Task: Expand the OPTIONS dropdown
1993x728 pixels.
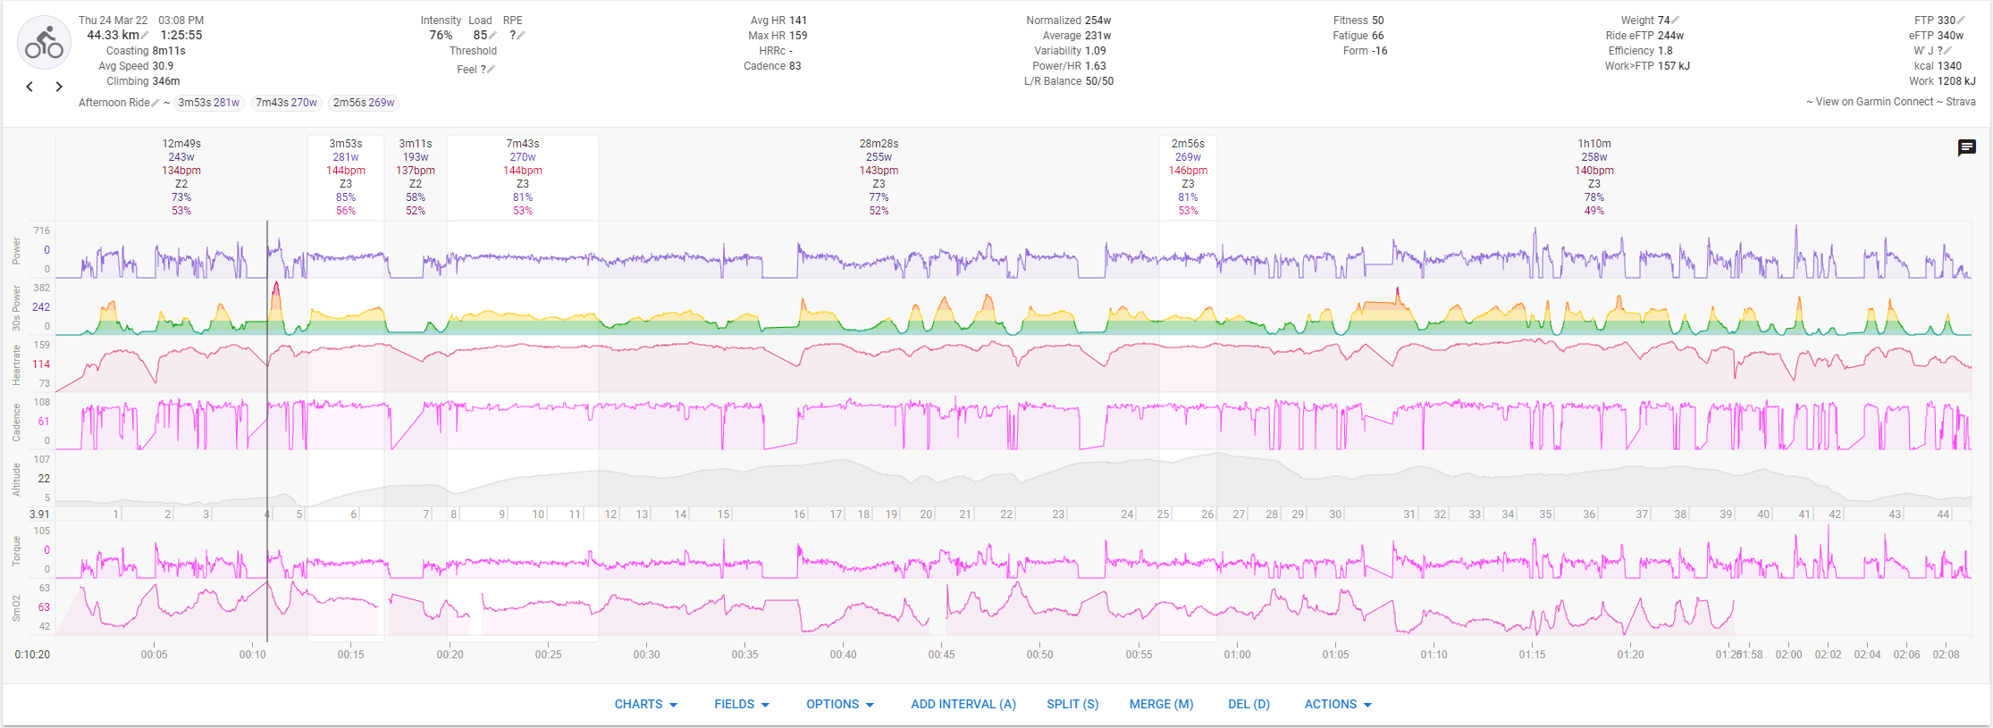Action: (x=839, y=704)
